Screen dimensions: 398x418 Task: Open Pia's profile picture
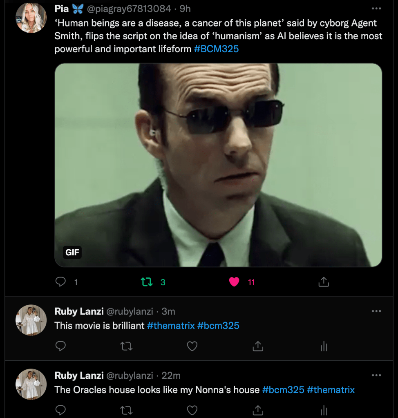point(31,17)
